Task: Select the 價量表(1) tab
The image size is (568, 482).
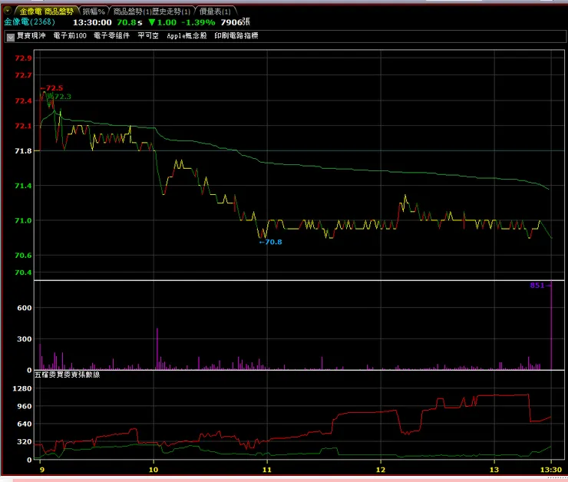Action: point(215,12)
